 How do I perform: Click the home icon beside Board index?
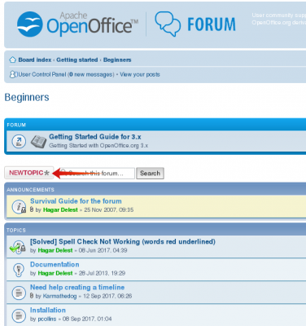click(12, 59)
